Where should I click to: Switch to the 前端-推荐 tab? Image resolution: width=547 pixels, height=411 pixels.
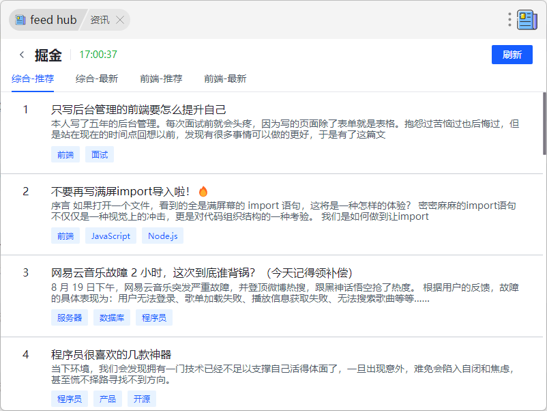(x=161, y=79)
